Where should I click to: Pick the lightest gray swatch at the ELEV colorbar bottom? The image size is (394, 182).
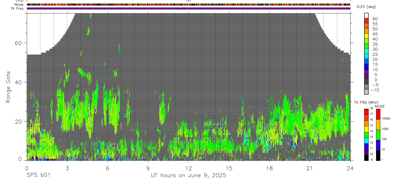(366, 92)
